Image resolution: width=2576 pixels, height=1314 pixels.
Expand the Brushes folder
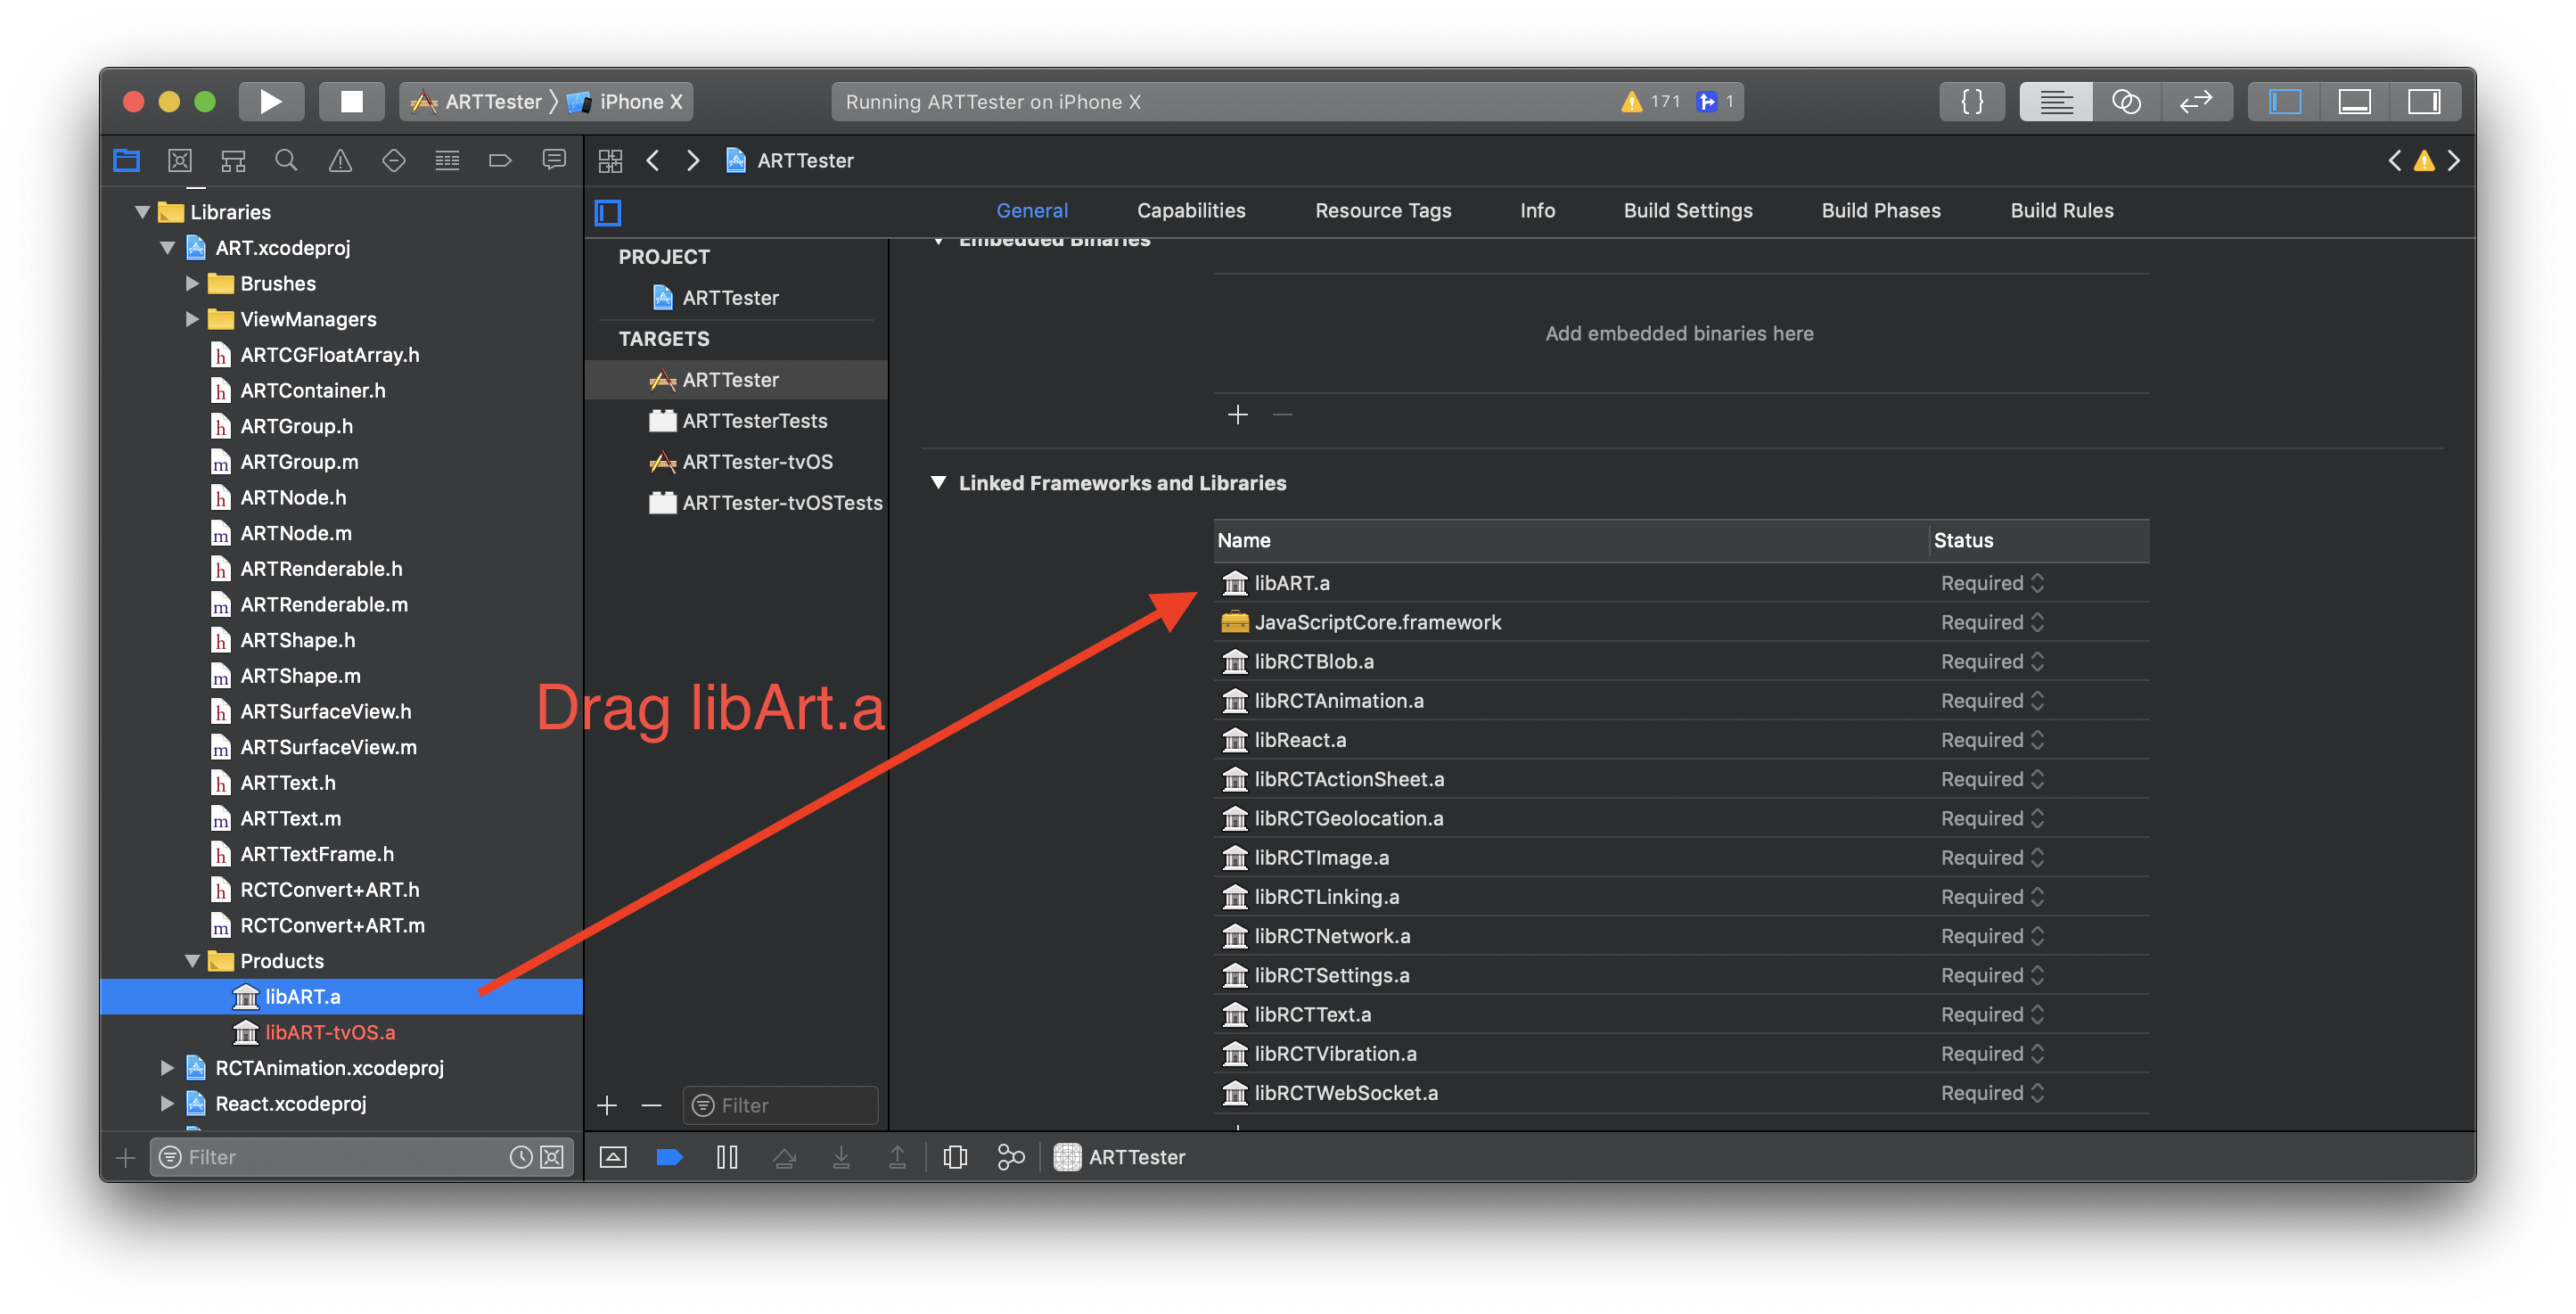coord(192,284)
